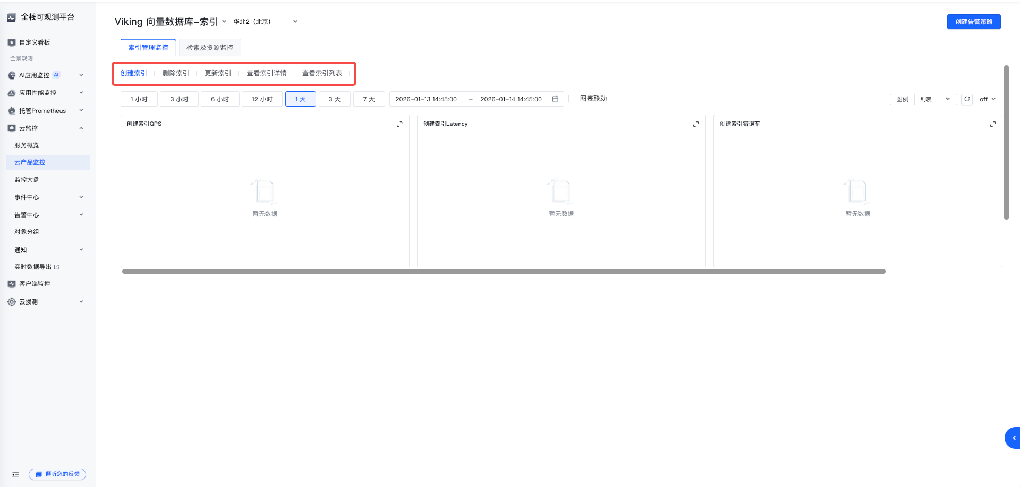The width and height of the screenshot is (1020, 487).
Task: Select the 创建索引 sub-tab
Action: 134,73
